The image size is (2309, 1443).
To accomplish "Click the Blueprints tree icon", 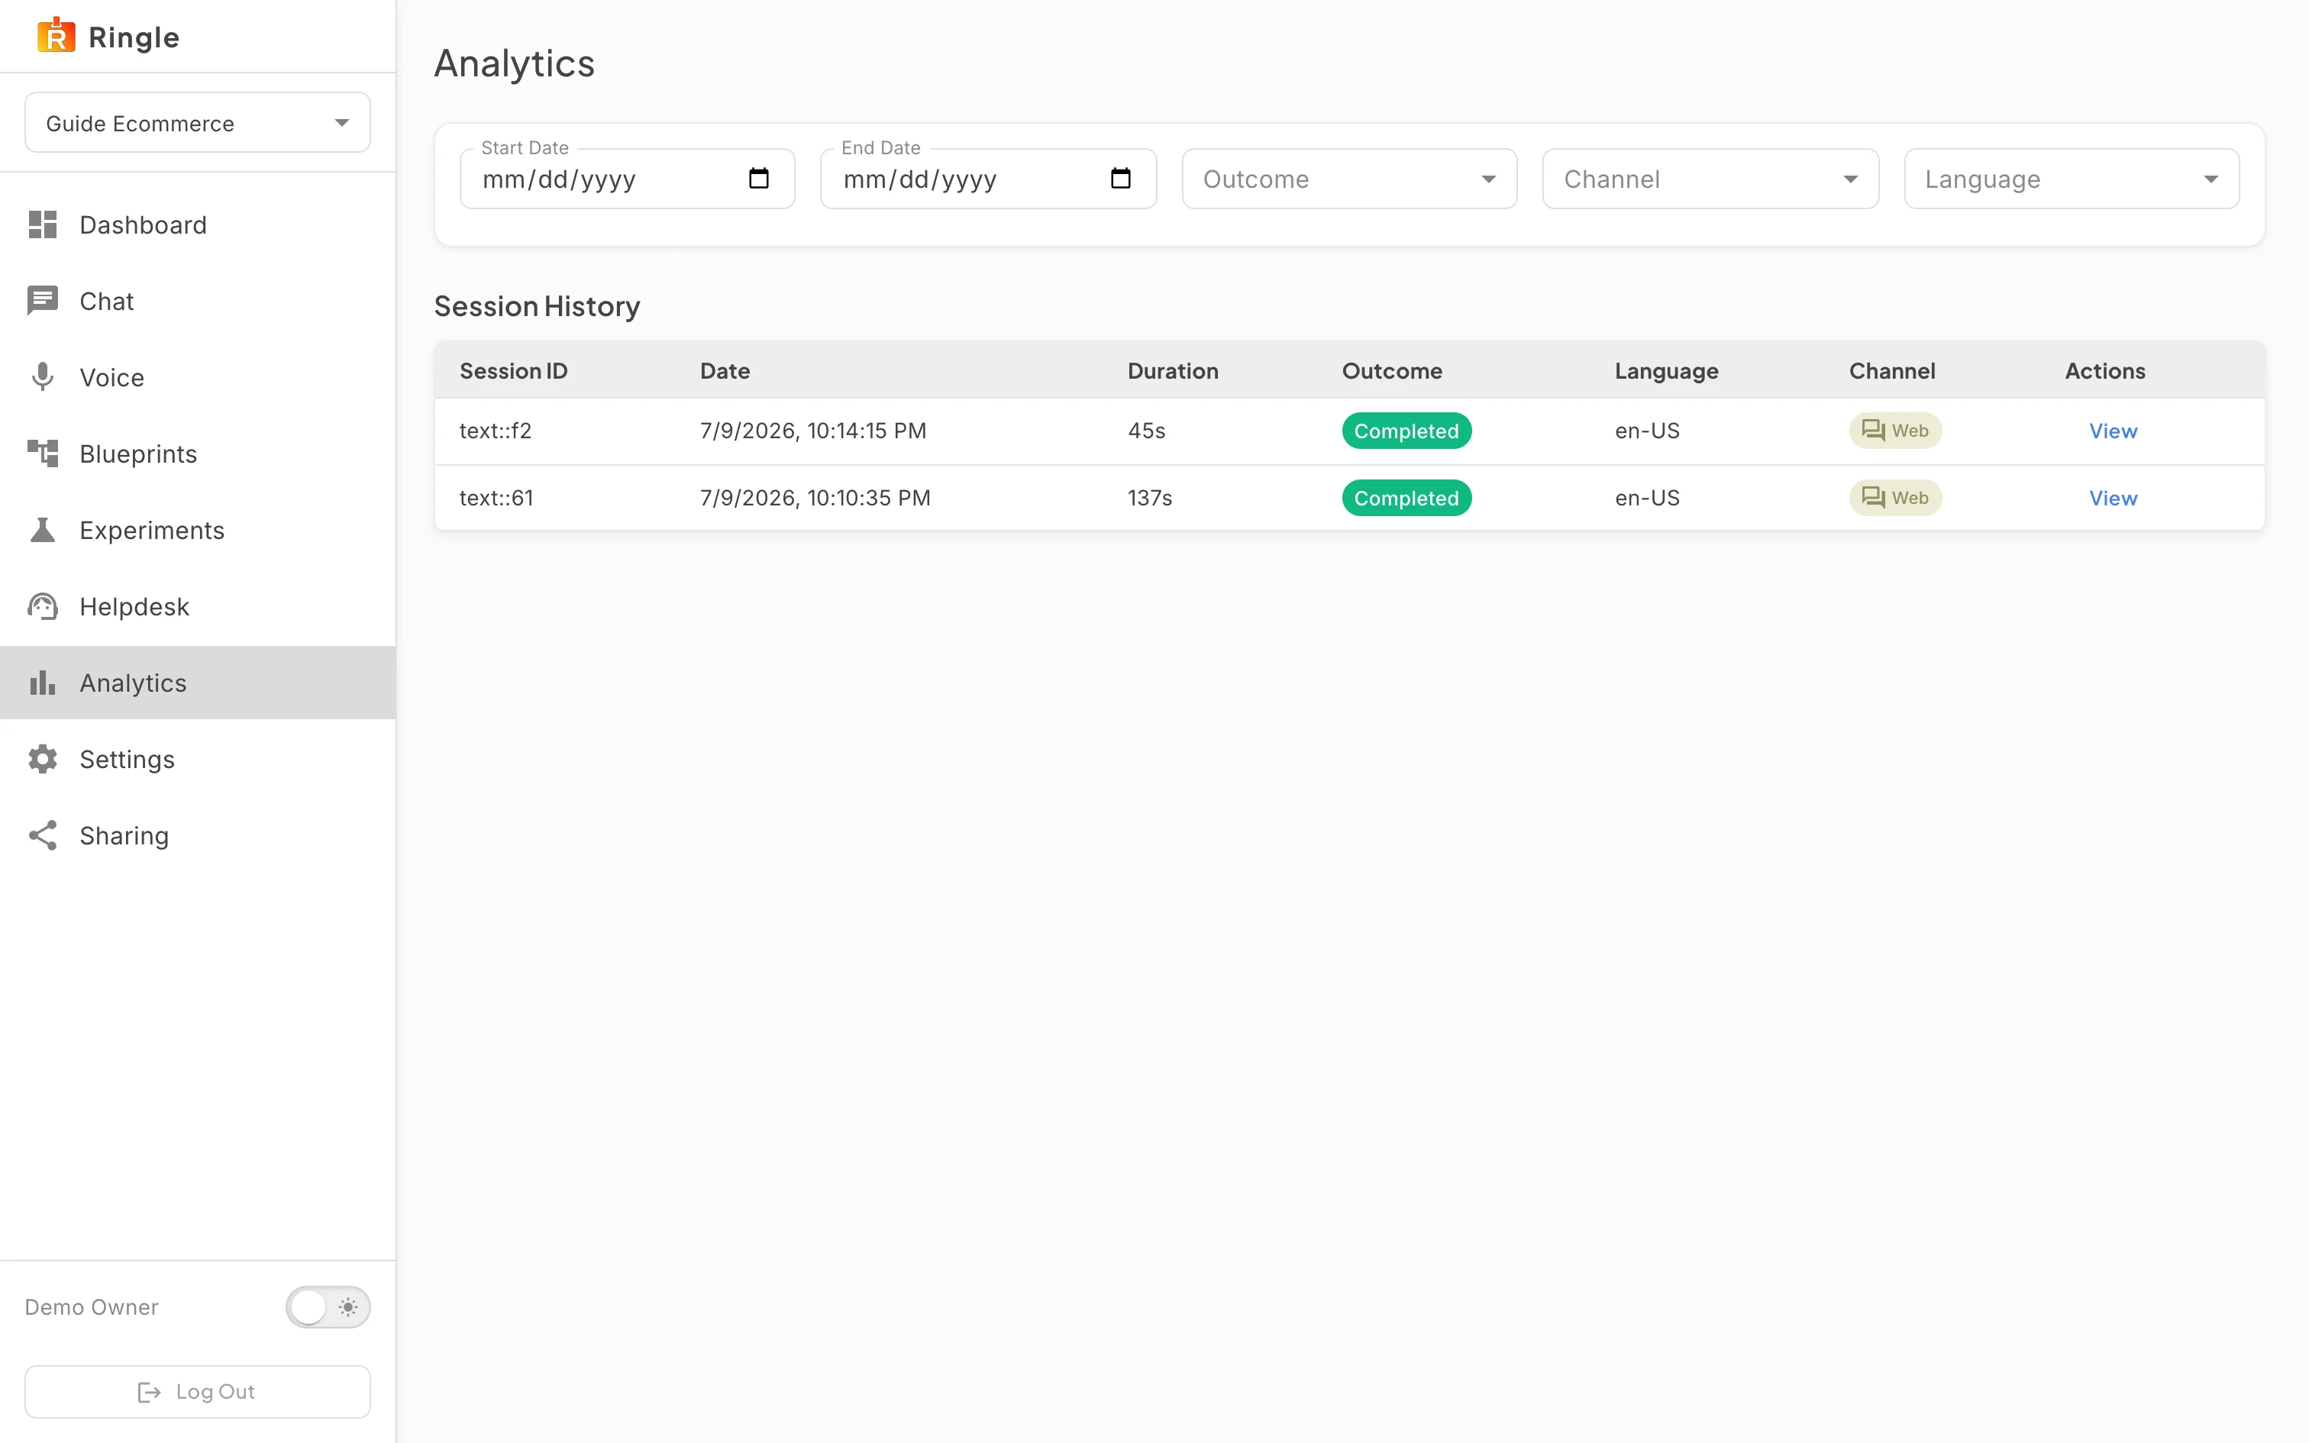I will click(43, 454).
